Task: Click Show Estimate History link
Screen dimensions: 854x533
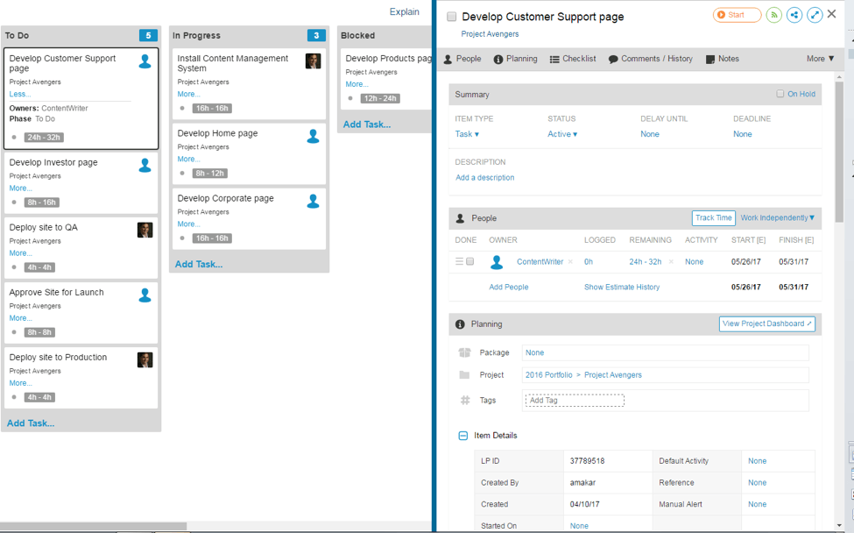Action: [x=622, y=288]
